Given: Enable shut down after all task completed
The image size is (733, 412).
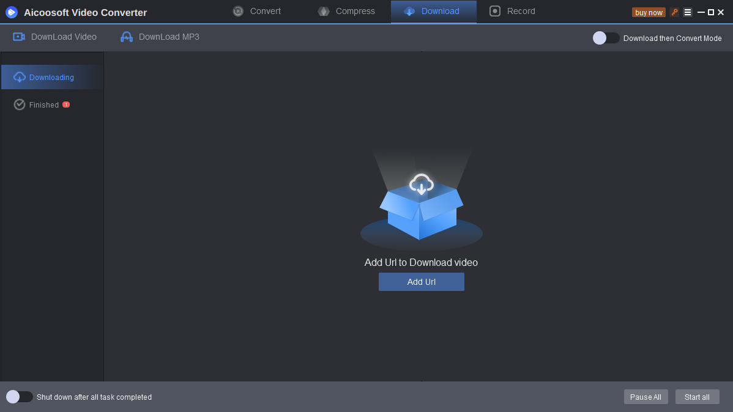Looking at the screenshot, I should pyautogui.click(x=19, y=397).
